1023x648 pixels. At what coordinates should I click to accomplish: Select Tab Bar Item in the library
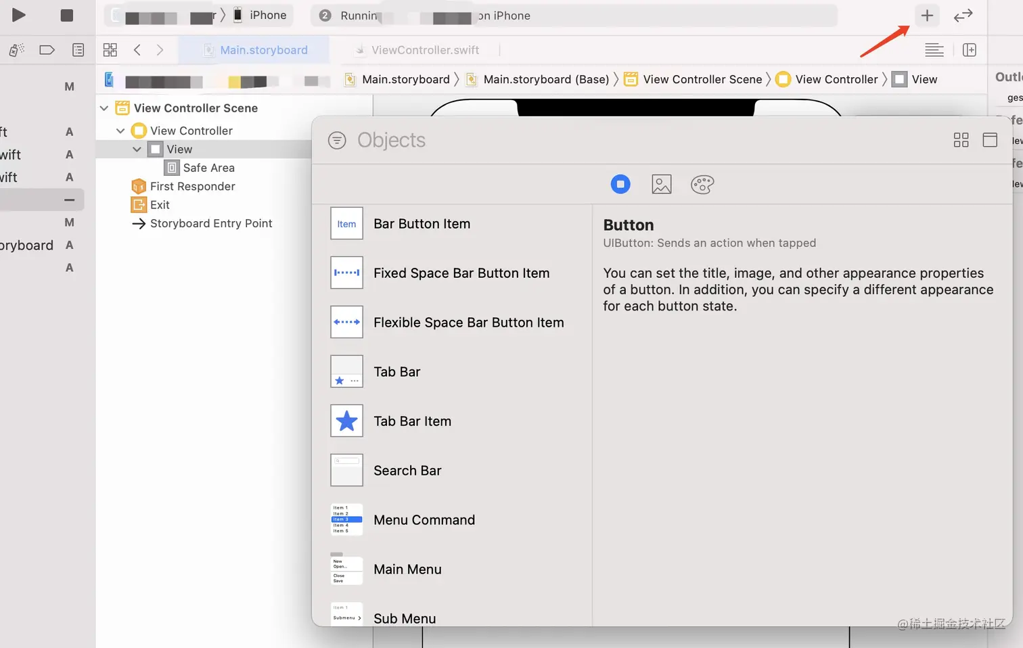click(452, 421)
